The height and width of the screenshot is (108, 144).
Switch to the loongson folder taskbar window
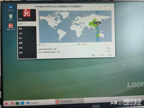tap(33, 103)
